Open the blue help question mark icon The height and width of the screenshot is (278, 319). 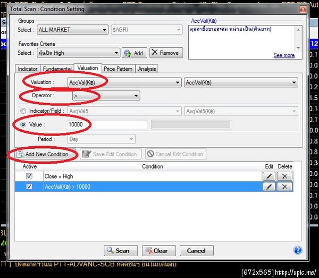pos(298,250)
